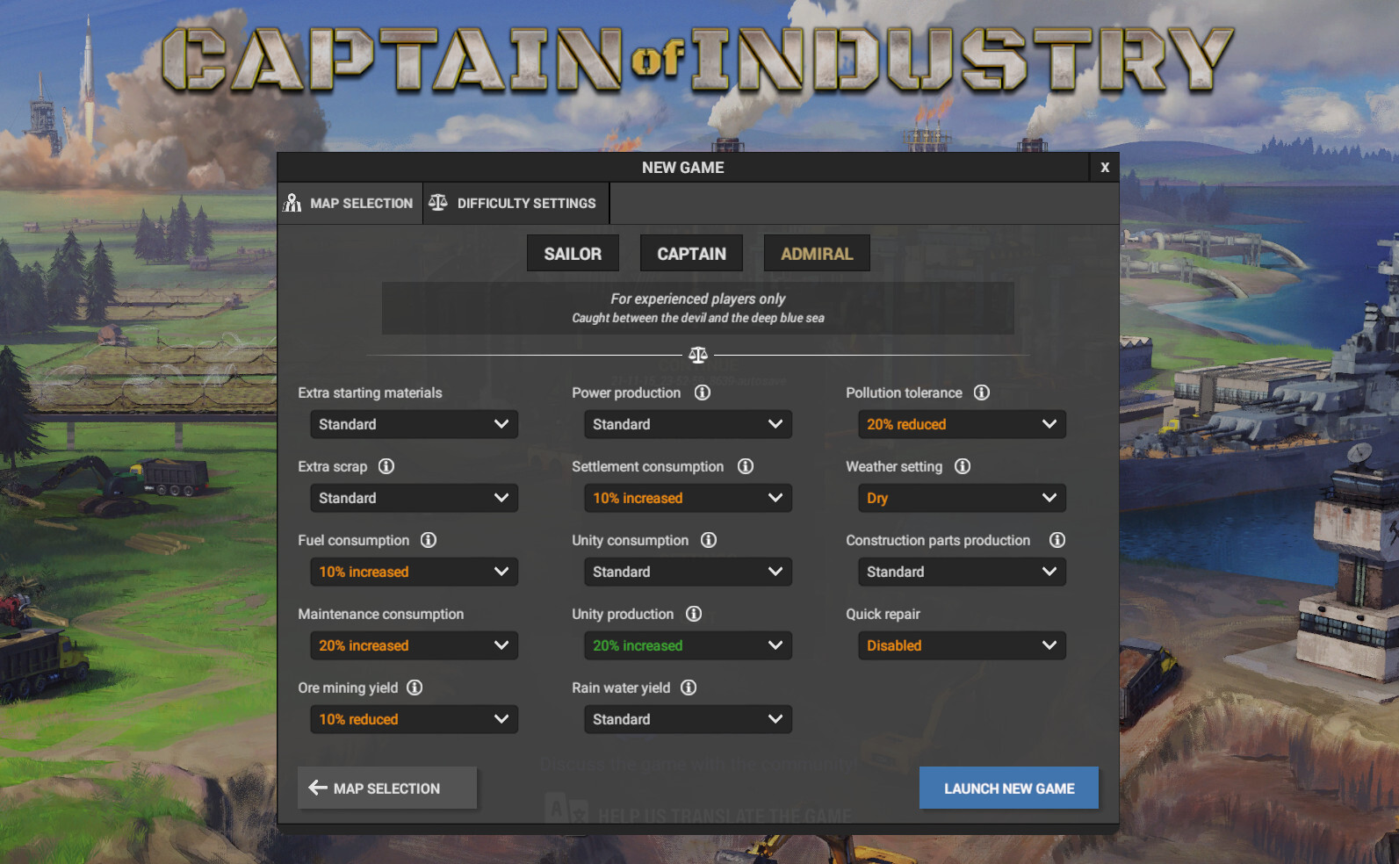
Task: Expand Extra starting materials dropdown
Action: point(414,424)
